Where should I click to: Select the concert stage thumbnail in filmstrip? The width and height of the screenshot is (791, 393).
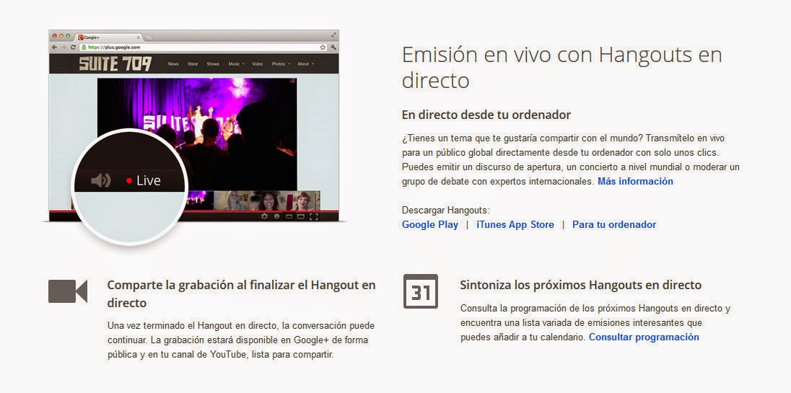pos(200,200)
